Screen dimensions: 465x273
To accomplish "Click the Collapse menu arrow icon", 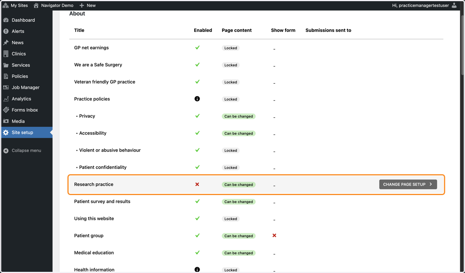I will pyautogui.click(x=6, y=150).
